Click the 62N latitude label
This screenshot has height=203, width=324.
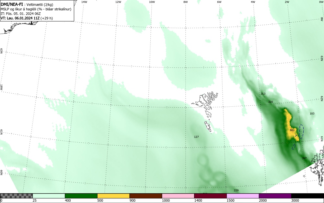coord(322,98)
